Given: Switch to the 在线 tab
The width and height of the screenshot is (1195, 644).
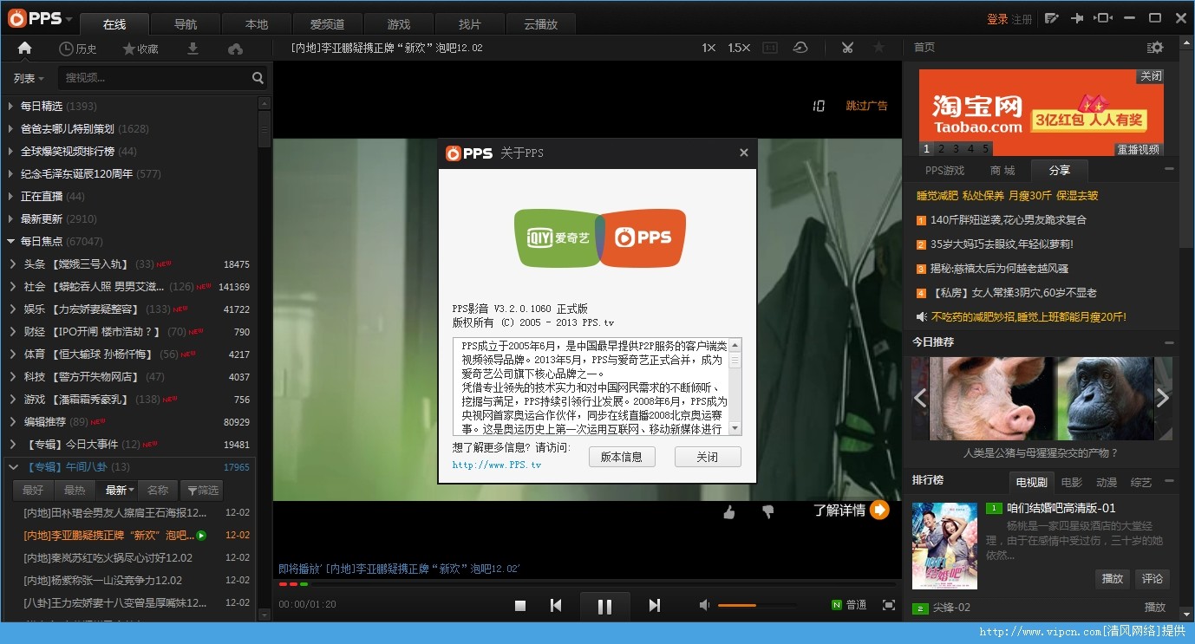Looking at the screenshot, I should pyautogui.click(x=114, y=24).
